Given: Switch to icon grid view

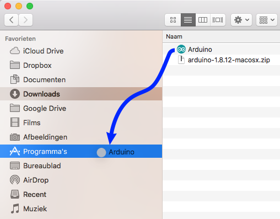Looking at the screenshot, I should [173, 20].
